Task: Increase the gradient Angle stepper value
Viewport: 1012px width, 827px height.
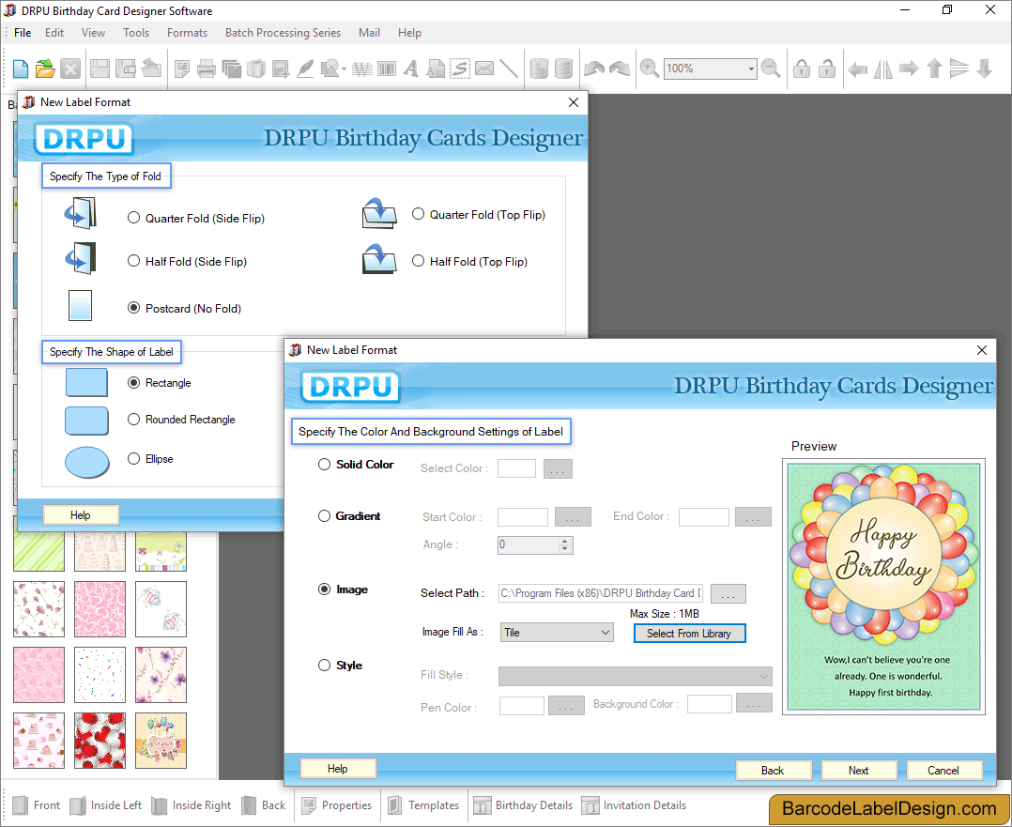Action: click(x=565, y=541)
